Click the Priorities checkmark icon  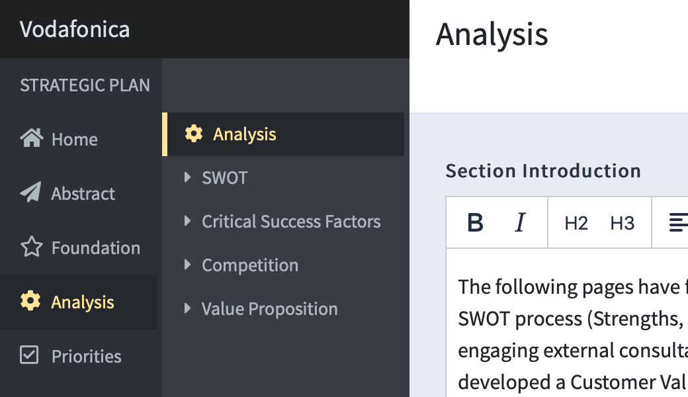(29, 355)
